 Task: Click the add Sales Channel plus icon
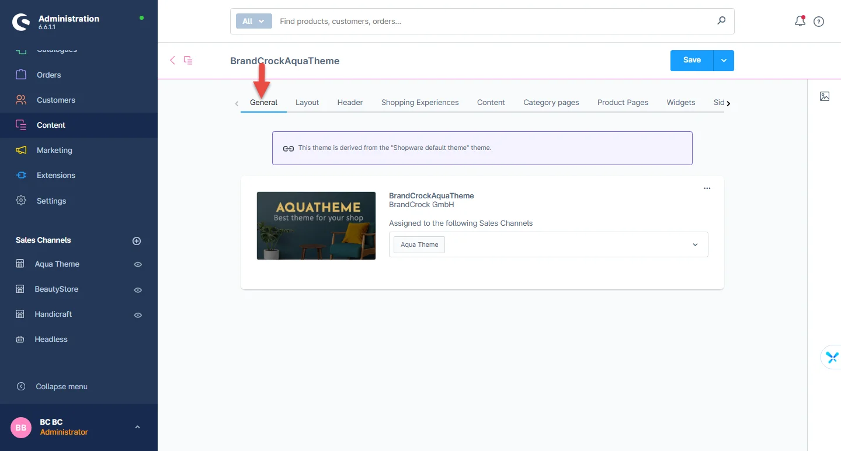137,240
